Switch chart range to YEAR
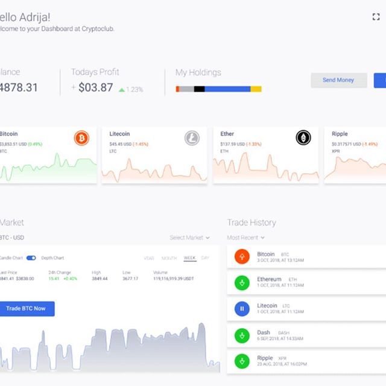Viewport: 386px width, 386px height. 149,258
